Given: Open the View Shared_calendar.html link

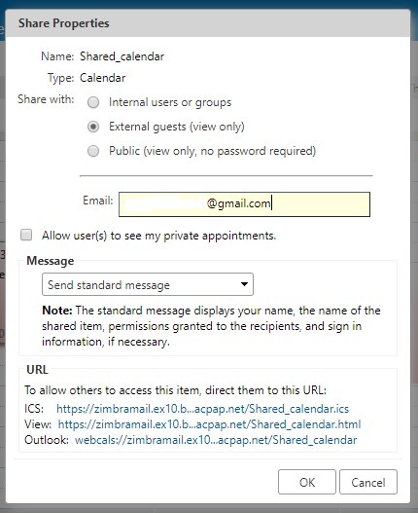Looking at the screenshot, I should (209, 424).
